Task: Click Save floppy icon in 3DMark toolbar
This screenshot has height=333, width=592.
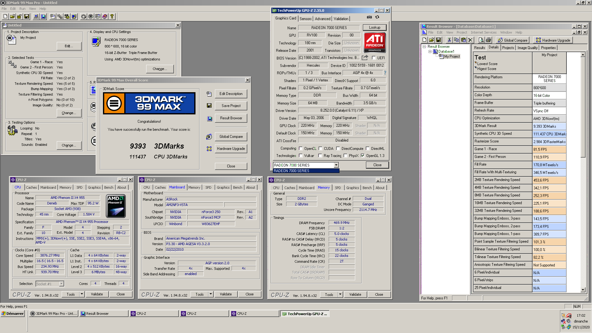Action: [27, 17]
